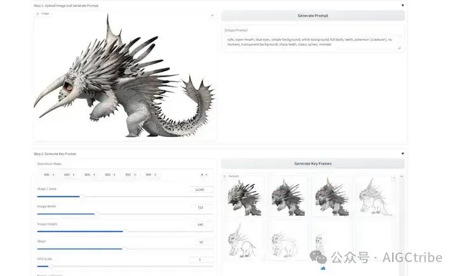Adjust the Steps slider

[x=125, y=249]
